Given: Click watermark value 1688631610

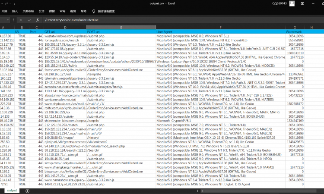Looking at the screenshot, I should [x=295, y=53].
